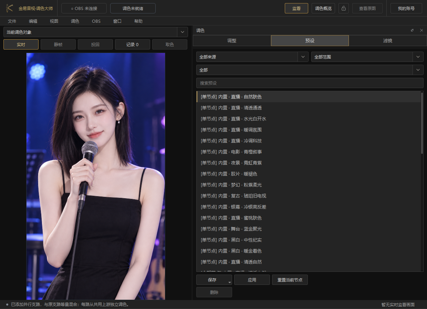Screen dimensions: 427x309
Task: Click 重置当前节点 button
Action: tap(290, 280)
